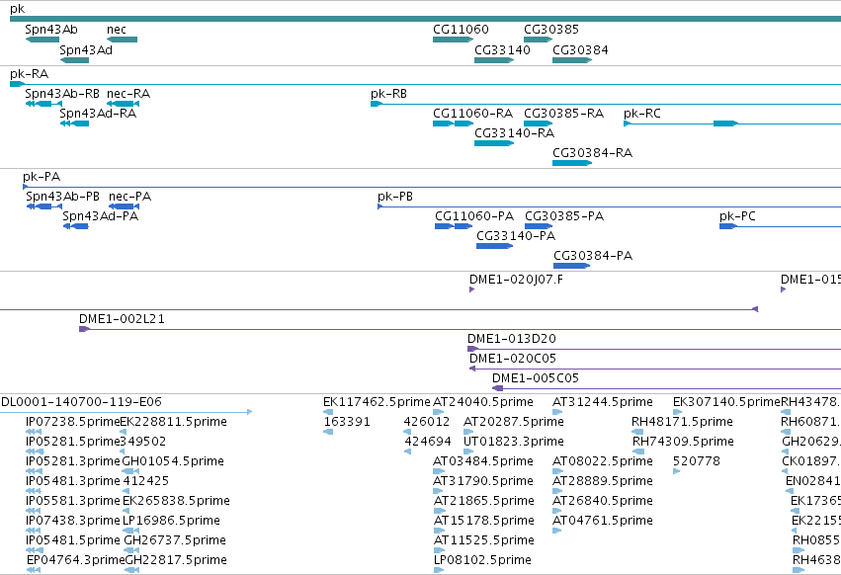Select the EK307140.5prime EST label
The image size is (841, 575).
(x=726, y=402)
